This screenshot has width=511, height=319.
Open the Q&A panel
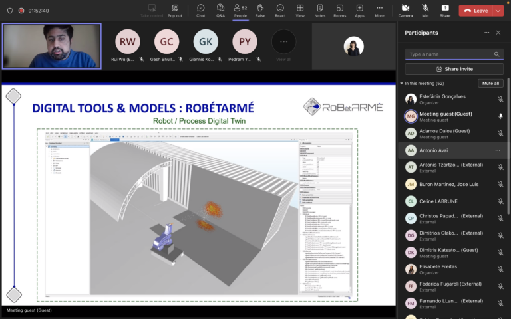[221, 11]
